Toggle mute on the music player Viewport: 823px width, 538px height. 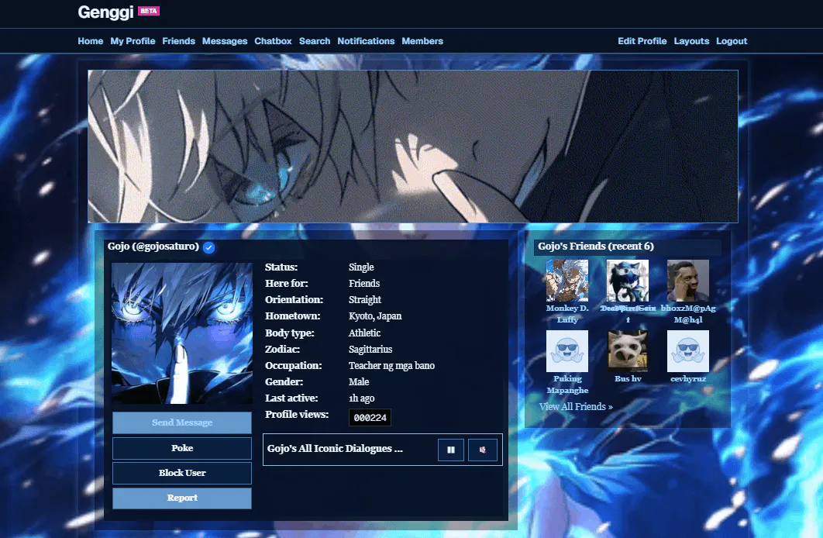(482, 450)
